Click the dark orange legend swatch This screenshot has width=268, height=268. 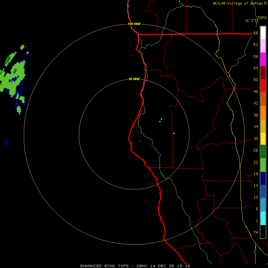pos(263,99)
